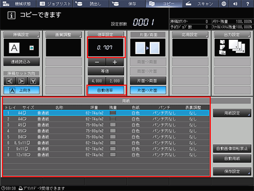Open the help question mark icon
This screenshot has width=254, height=191.
(248, 3)
